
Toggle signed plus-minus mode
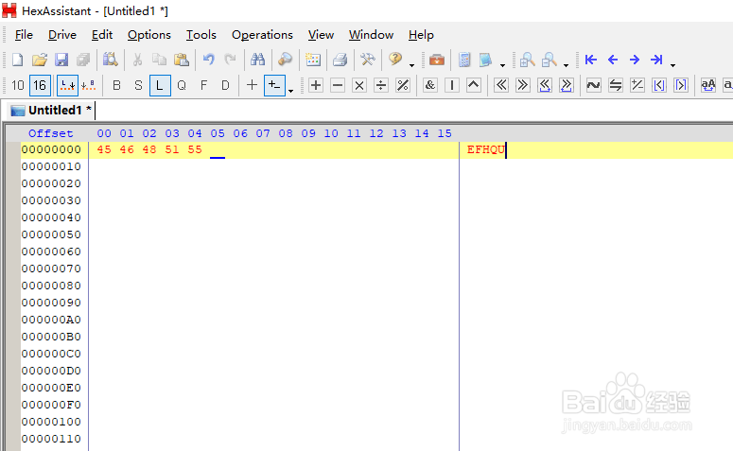(274, 85)
